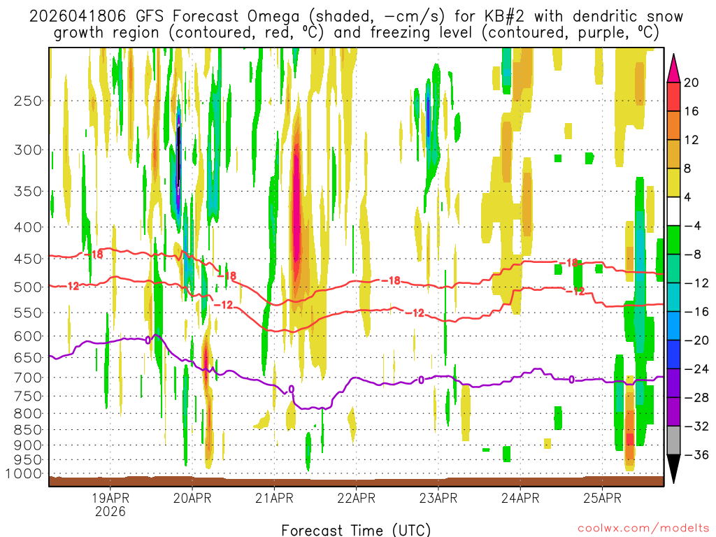Pick the yellow 4–8 colorbar segment

pyautogui.click(x=673, y=182)
